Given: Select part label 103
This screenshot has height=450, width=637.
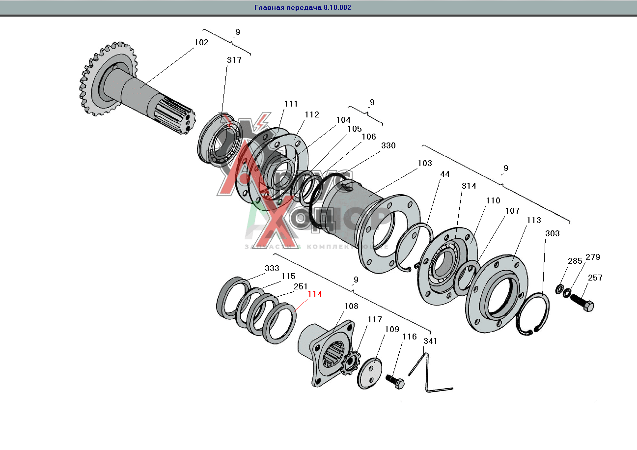Looking at the screenshot, I should [425, 163].
